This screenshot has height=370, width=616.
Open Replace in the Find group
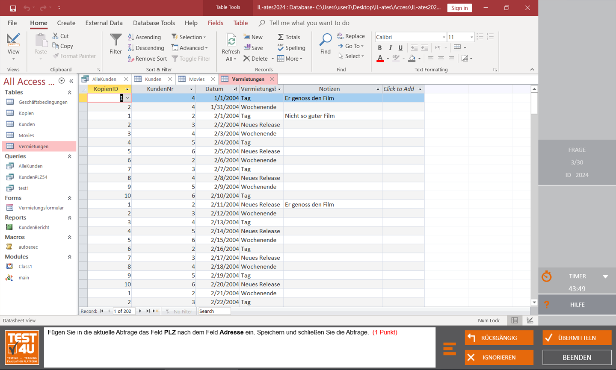point(351,36)
